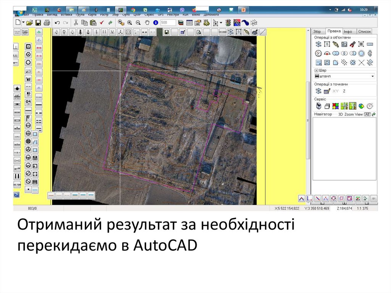Select the scissors Cut tool
The image size is (391, 293).
click(76, 23)
